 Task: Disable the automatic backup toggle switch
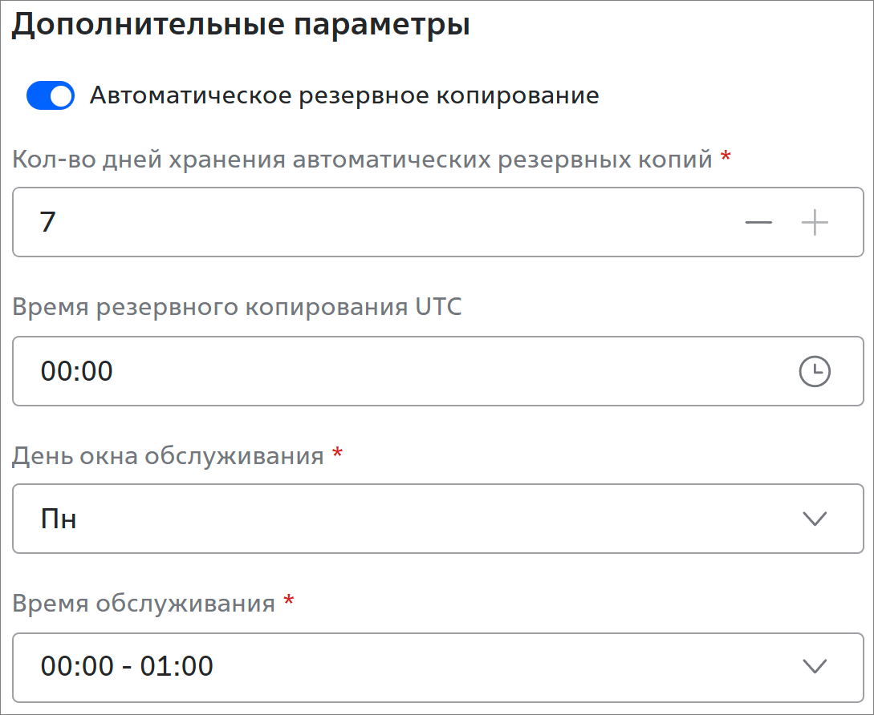pos(51,95)
